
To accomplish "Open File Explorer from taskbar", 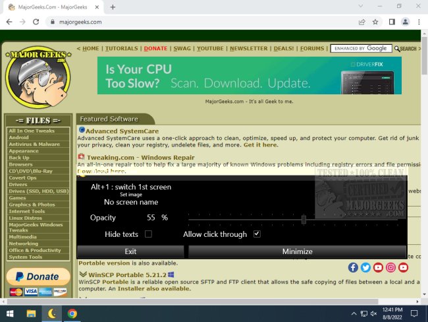I will (x=31, y=313).
